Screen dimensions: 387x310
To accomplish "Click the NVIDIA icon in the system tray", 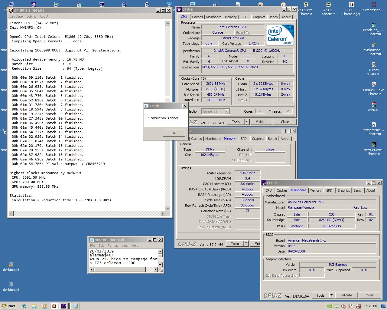I will point(330,306).
